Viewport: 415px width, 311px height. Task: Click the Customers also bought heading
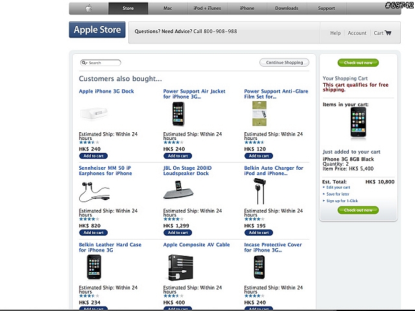click(x=120, y=79)
